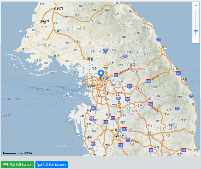Click the zoom in plus button
Image resolution: width=201 pixels, height=169 pixels.
196,6
